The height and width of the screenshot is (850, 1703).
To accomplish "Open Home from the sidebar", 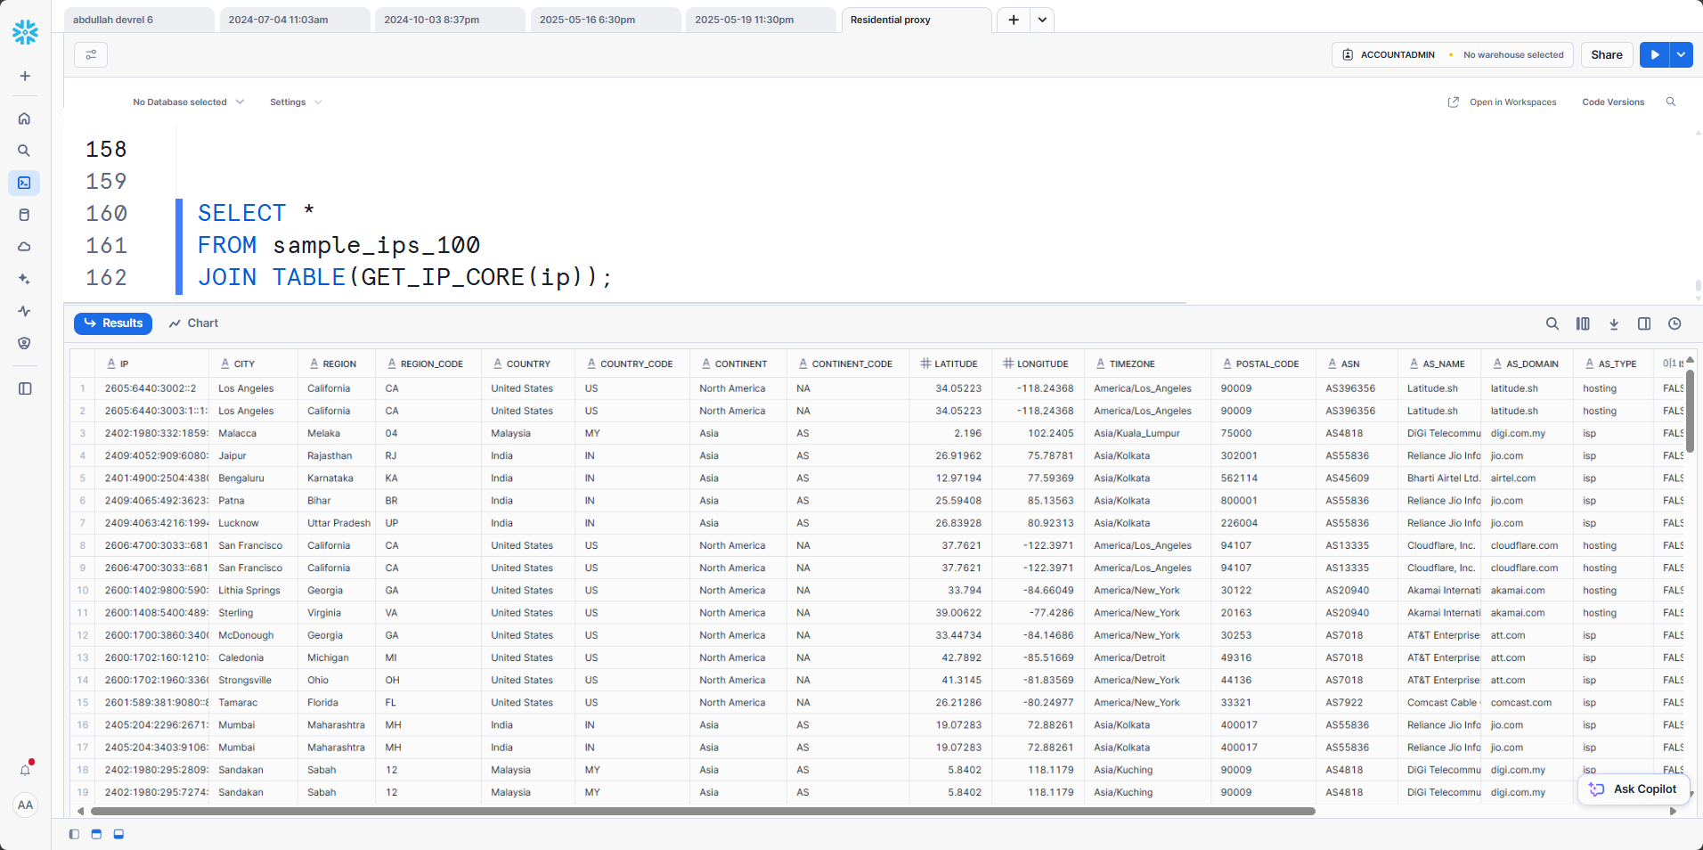I will click(x=25, y=119).
